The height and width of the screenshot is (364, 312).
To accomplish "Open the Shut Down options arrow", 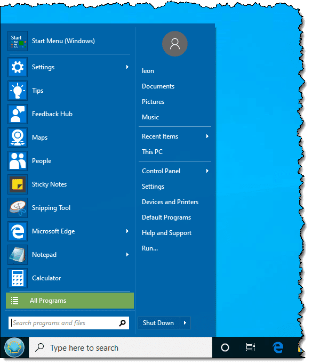I will click(185, 323).
